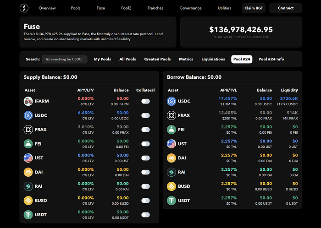Image resolution: width=321 pixels, height=228 pixels.
Task: Select the UST flag icon in Supply list
Action: [x=28, y=158]
